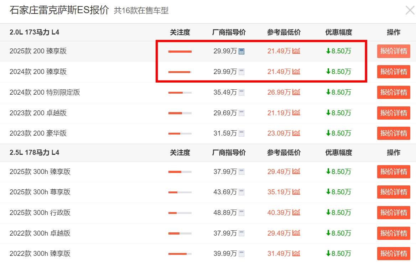416x263 pixels.
Task: Click 报价详情 for 2025款 300h 臻享版
Action: [394, 172]
